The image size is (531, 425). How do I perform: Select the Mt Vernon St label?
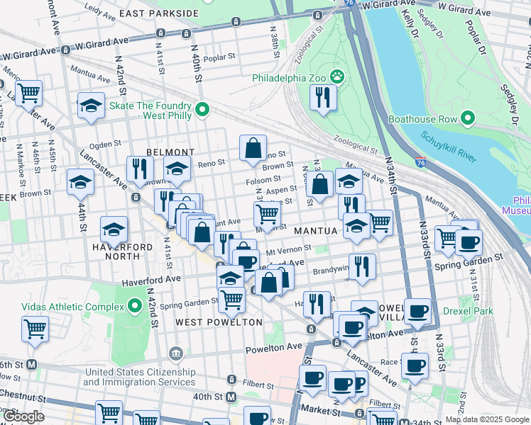coord(288,250)
